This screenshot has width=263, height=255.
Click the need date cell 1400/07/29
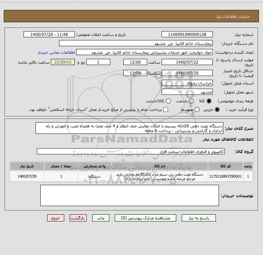pos(27,176)
